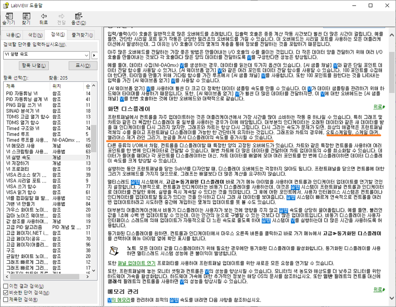The height and width of the screenshot is (307, 396).
Task: Click scroll-up arrow of help content pane
Action: click(x=392, y=35)
